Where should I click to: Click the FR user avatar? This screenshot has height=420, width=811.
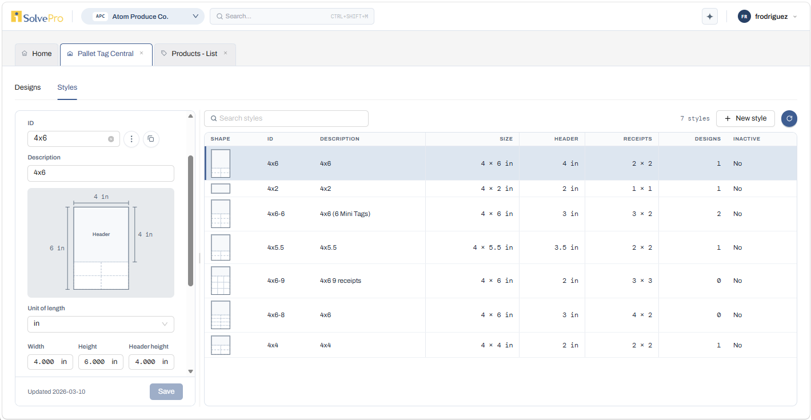click(744, 17)
